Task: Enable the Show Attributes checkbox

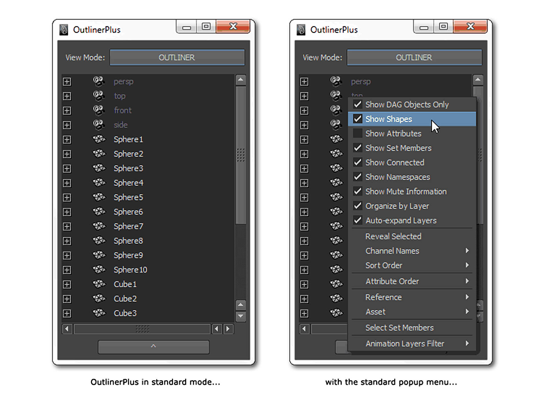Action: 358,133
